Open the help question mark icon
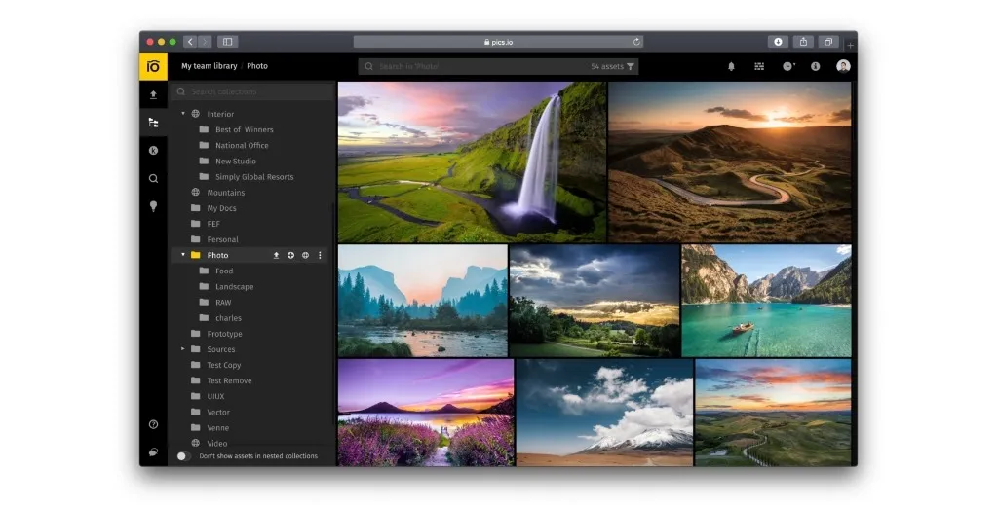 pyautogui.click(x=153, y=424)
